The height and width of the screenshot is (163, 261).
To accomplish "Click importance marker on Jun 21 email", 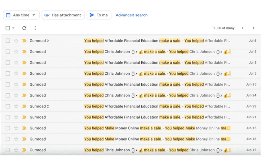I will 24,117.
